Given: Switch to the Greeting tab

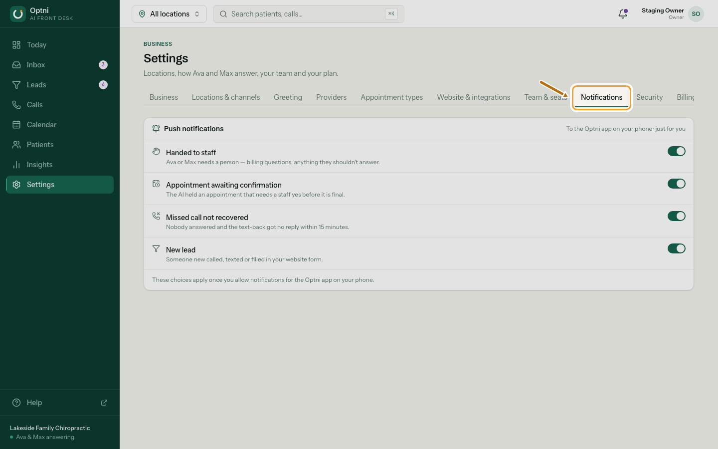Looking at the screenshot, I should coord(288,97).
